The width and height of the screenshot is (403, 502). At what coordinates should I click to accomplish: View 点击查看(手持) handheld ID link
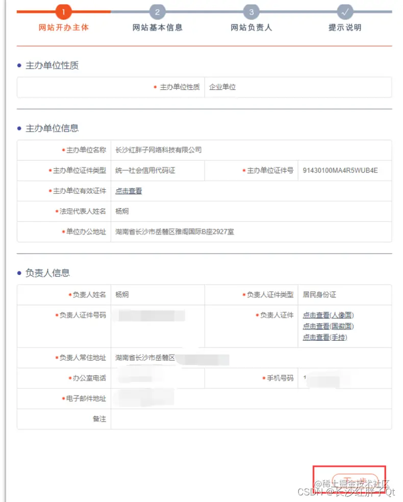point(325,337)
